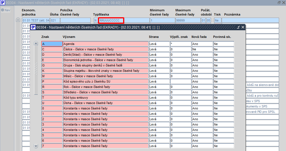The height and width of the screenshot is (151, 286).
Task: Select Znak cell containing A
Action: click(52, 44)
